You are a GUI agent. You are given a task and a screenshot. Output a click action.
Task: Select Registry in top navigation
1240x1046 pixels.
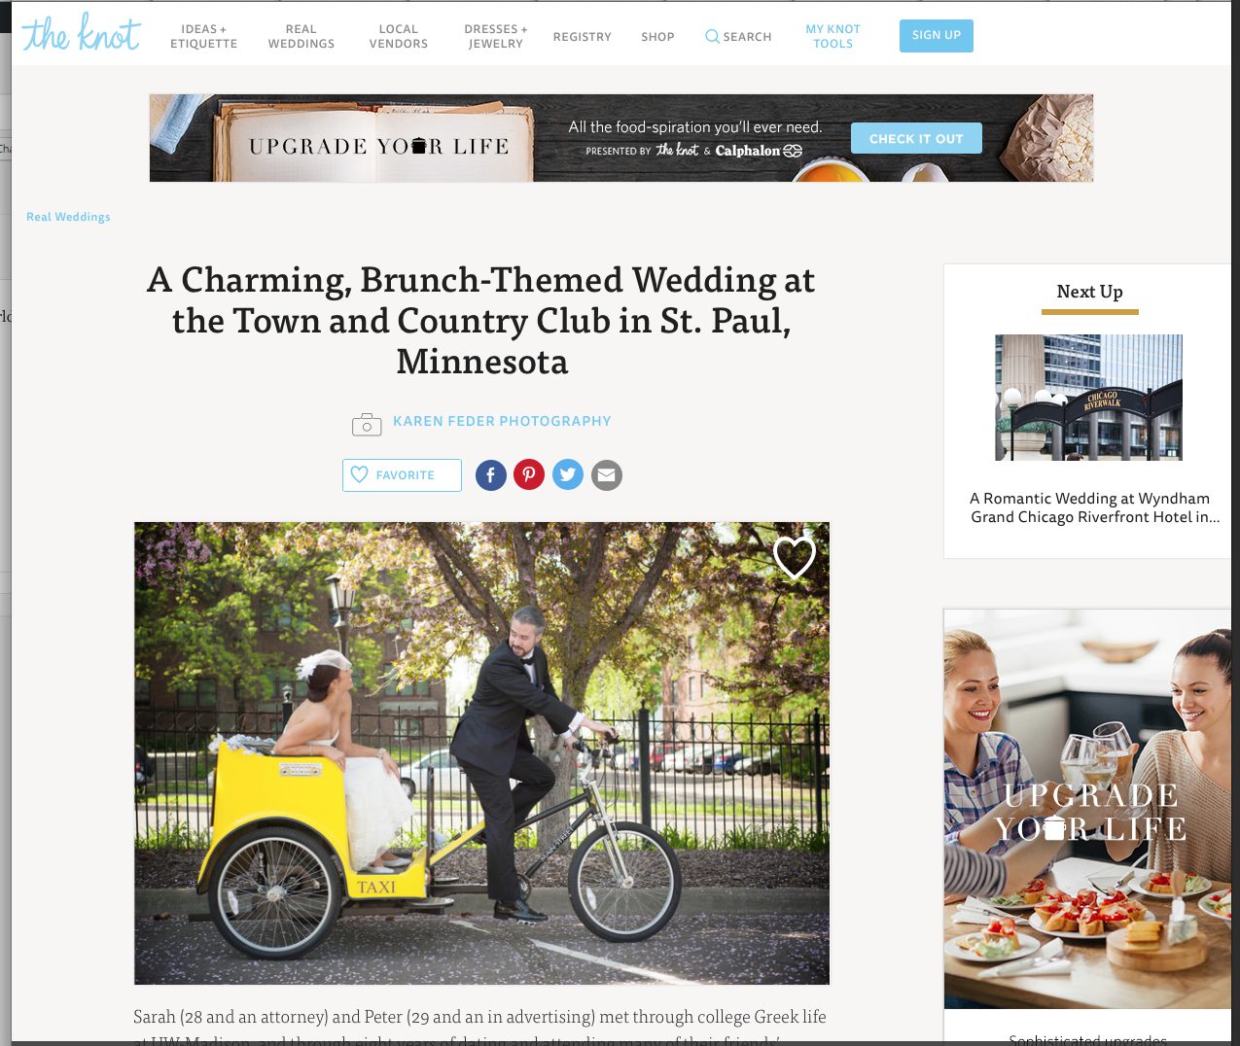click(583, 37)
